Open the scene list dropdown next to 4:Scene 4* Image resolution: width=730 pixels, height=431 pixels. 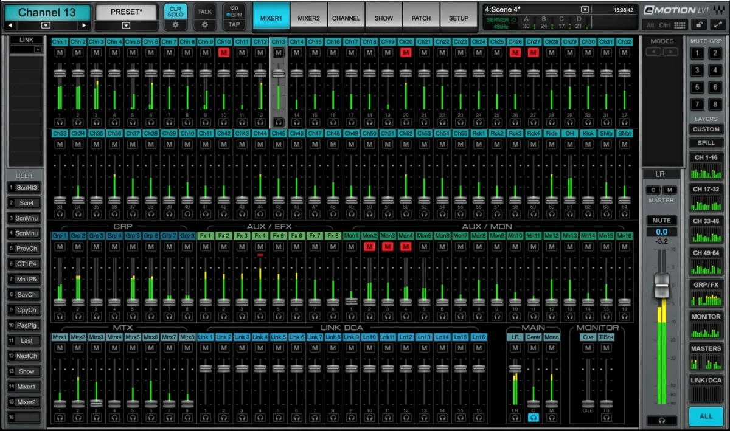coord(585,10)
